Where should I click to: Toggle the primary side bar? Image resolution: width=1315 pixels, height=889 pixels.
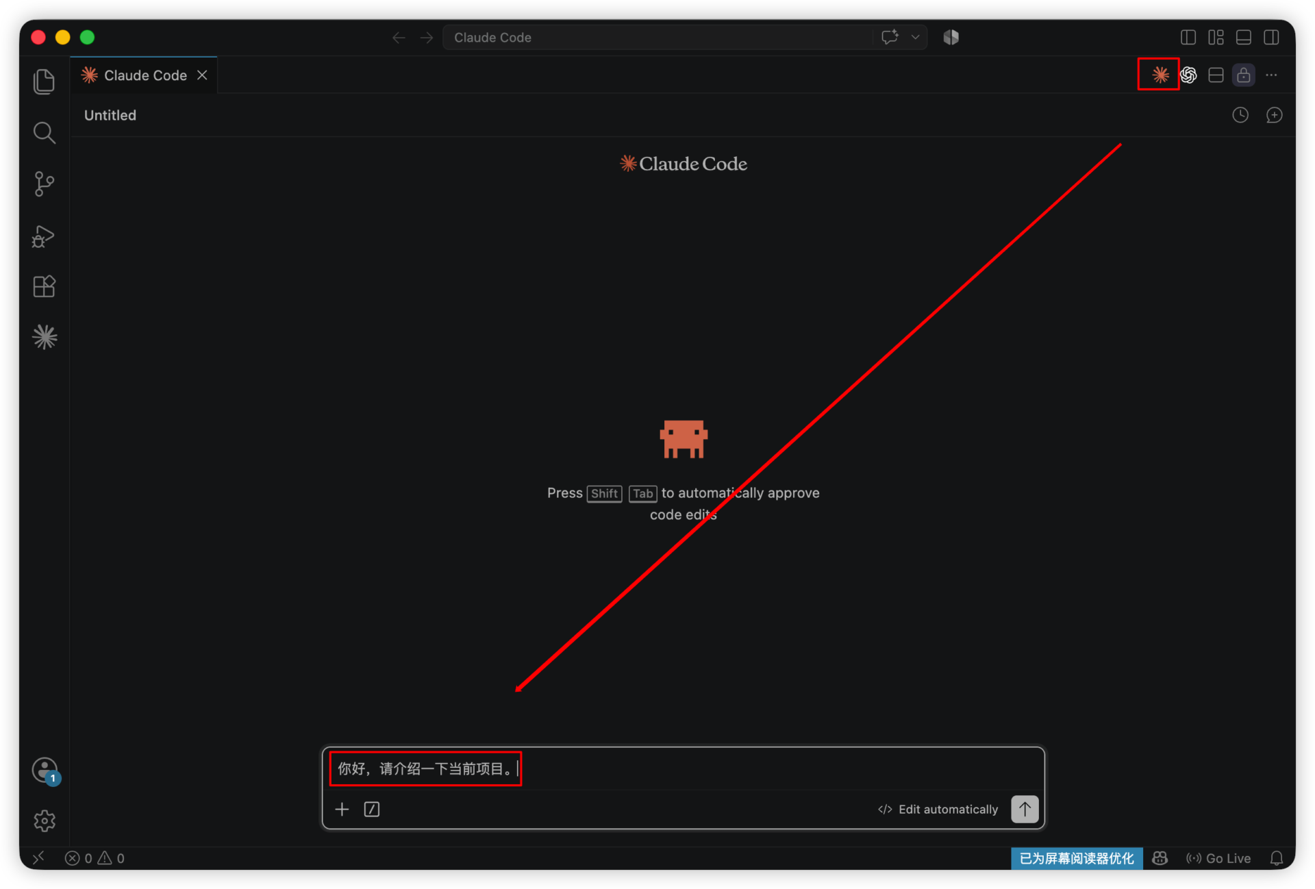[1188, 37]
